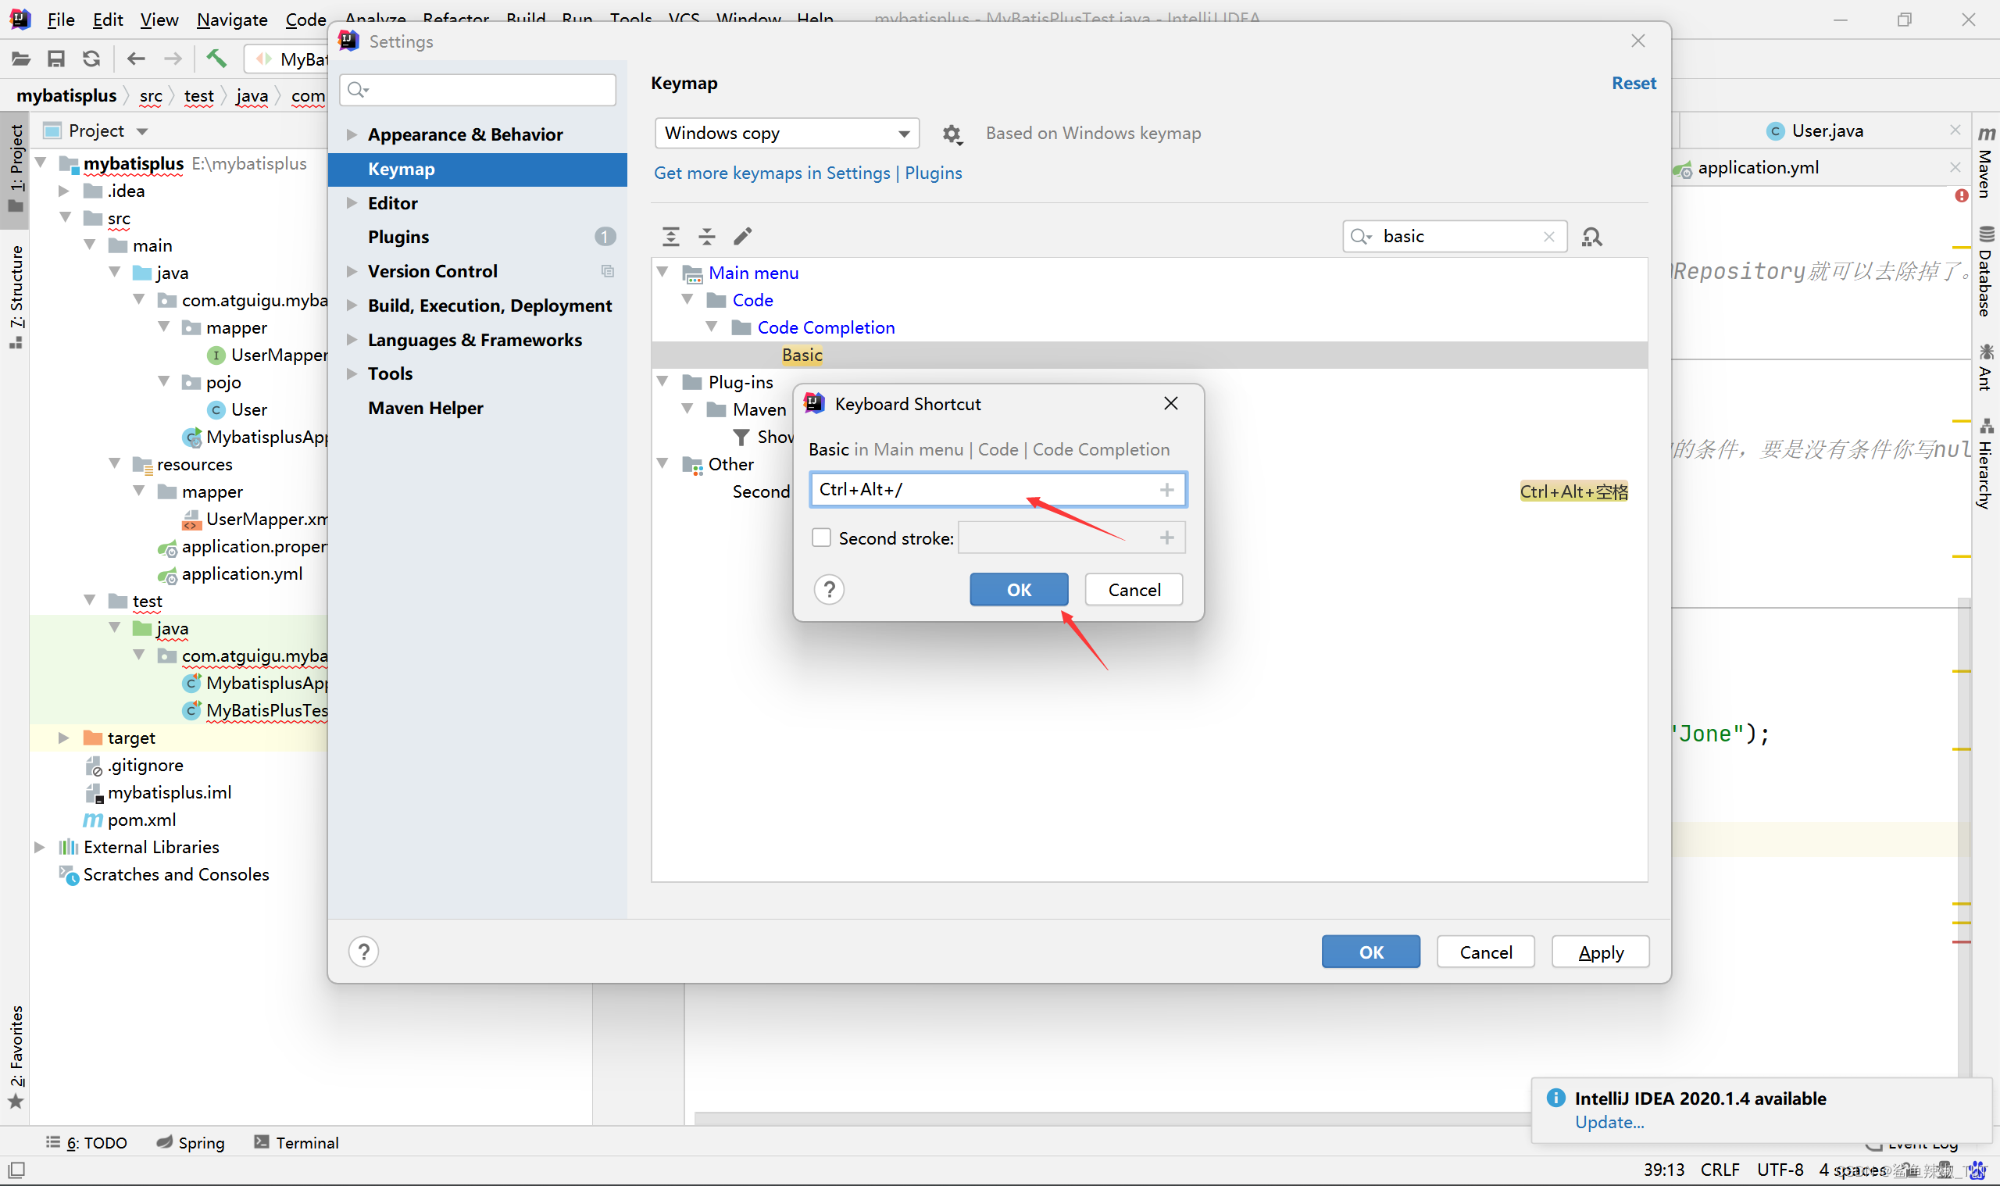The height and width of the screenshot is (1186, 2000).
Task: Click the Settings search field
Action: [478, 90]
